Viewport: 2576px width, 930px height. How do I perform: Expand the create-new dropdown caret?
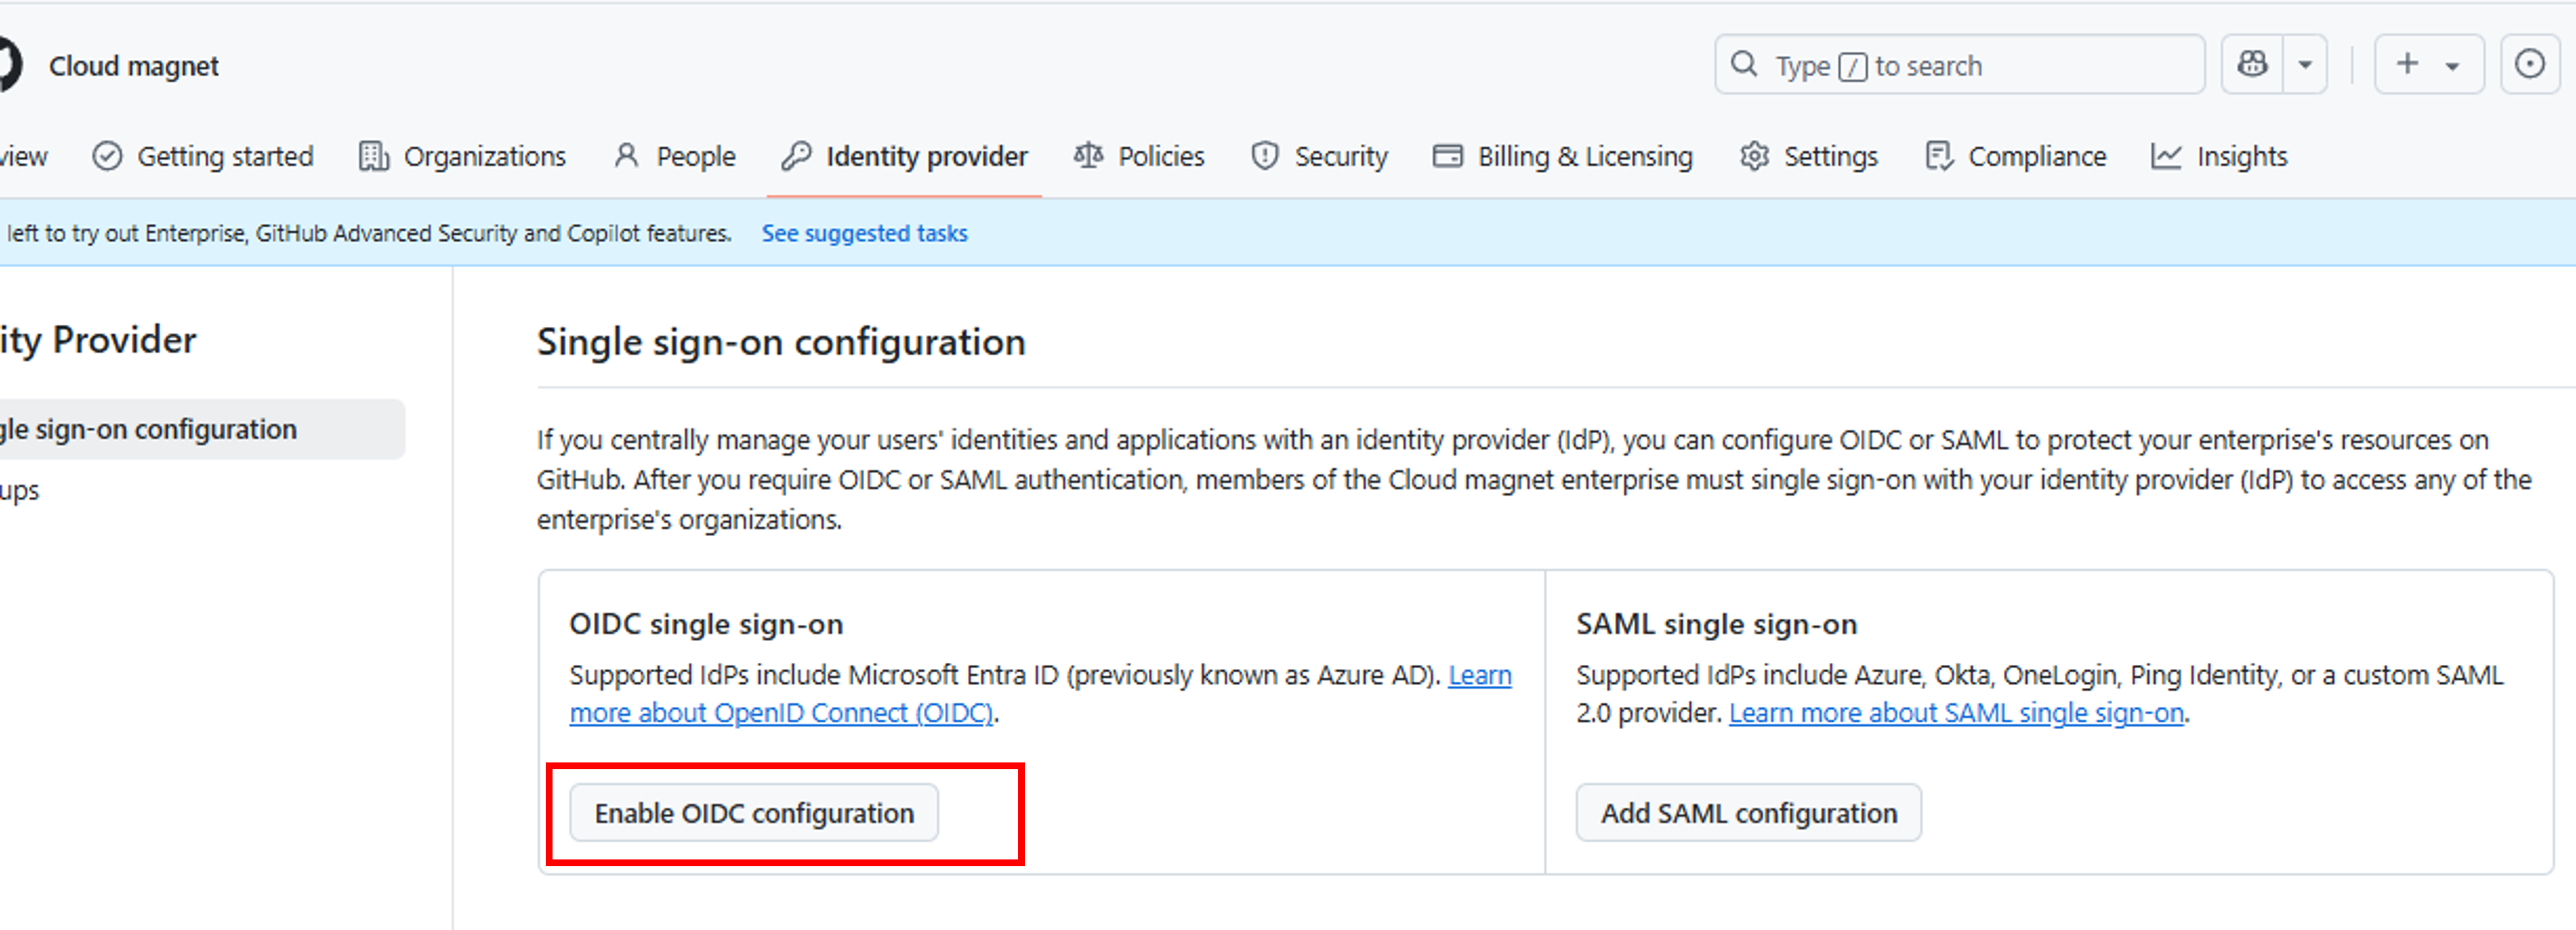point(2452,67)
